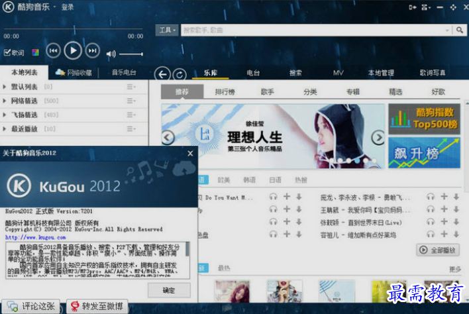Expand the 飞扬精选 playlist

point(4,115)
